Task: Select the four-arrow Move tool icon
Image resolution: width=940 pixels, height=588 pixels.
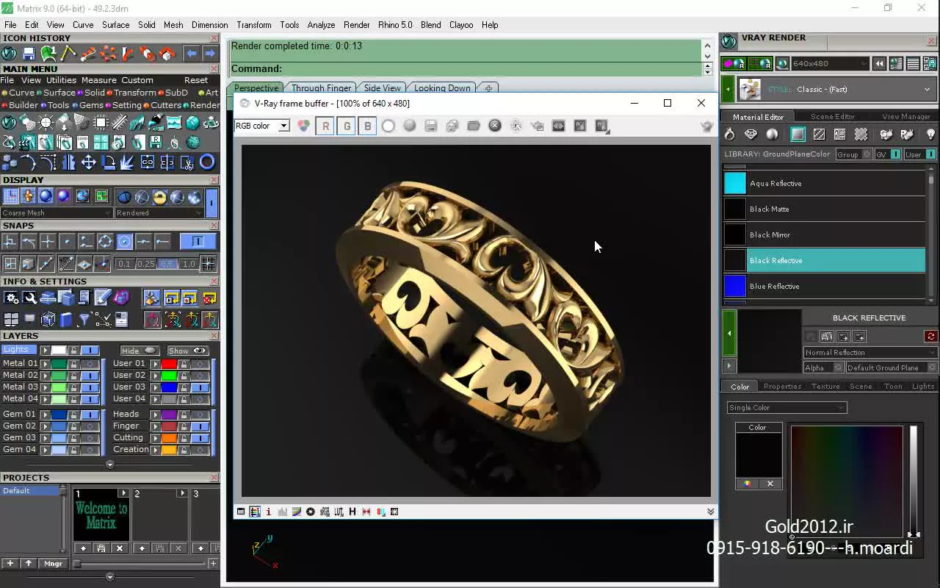Action: point(88,162)
